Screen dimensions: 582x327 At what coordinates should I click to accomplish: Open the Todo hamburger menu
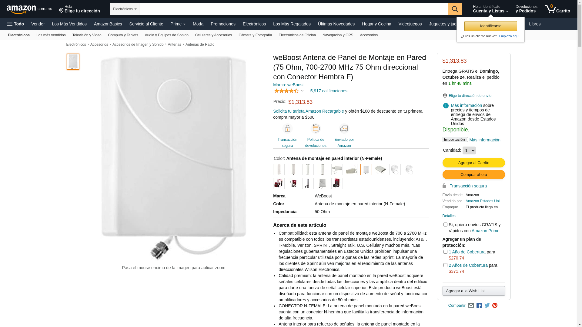tap(16, 24)
